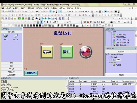
Task: Toggle state 2 button
Action: point(48,22)
